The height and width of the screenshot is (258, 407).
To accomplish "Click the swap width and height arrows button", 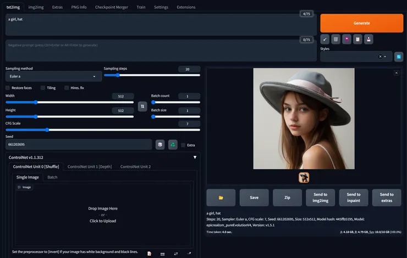I will click(x=142, y=106).
